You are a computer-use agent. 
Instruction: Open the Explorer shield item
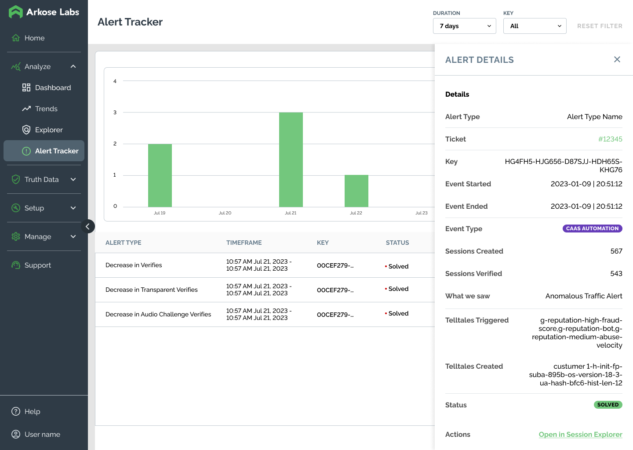pyautogui.click(x=49, y=130)
